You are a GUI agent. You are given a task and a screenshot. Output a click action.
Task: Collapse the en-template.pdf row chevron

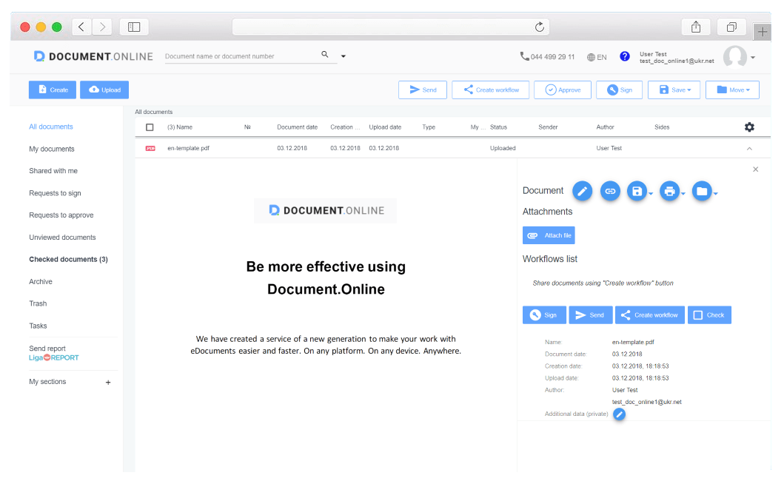point(749,149)
